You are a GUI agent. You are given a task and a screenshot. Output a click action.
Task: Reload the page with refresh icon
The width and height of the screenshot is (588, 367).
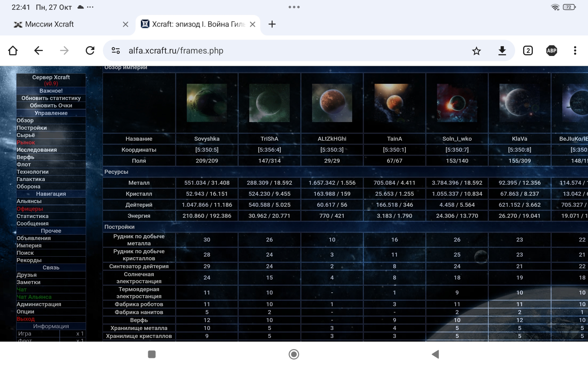pyautogui.click(x=90, y=50)
